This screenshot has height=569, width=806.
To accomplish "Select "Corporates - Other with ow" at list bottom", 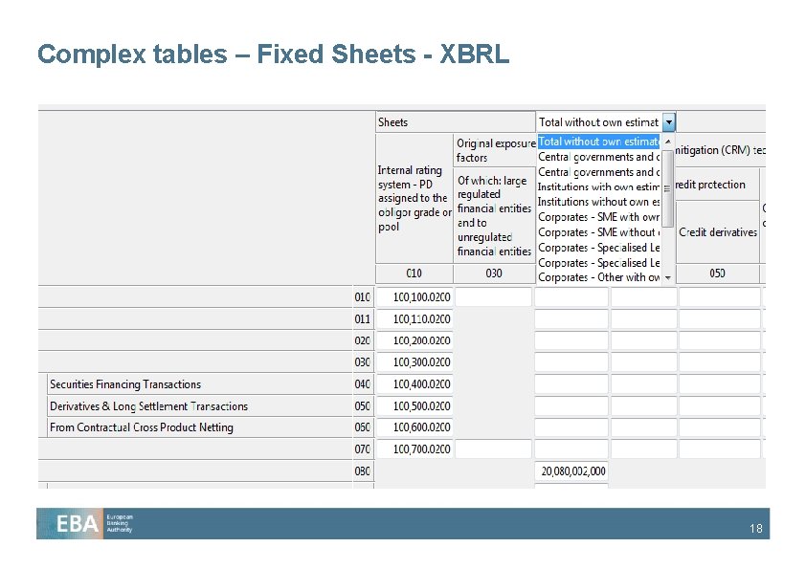I will [593, 277].
